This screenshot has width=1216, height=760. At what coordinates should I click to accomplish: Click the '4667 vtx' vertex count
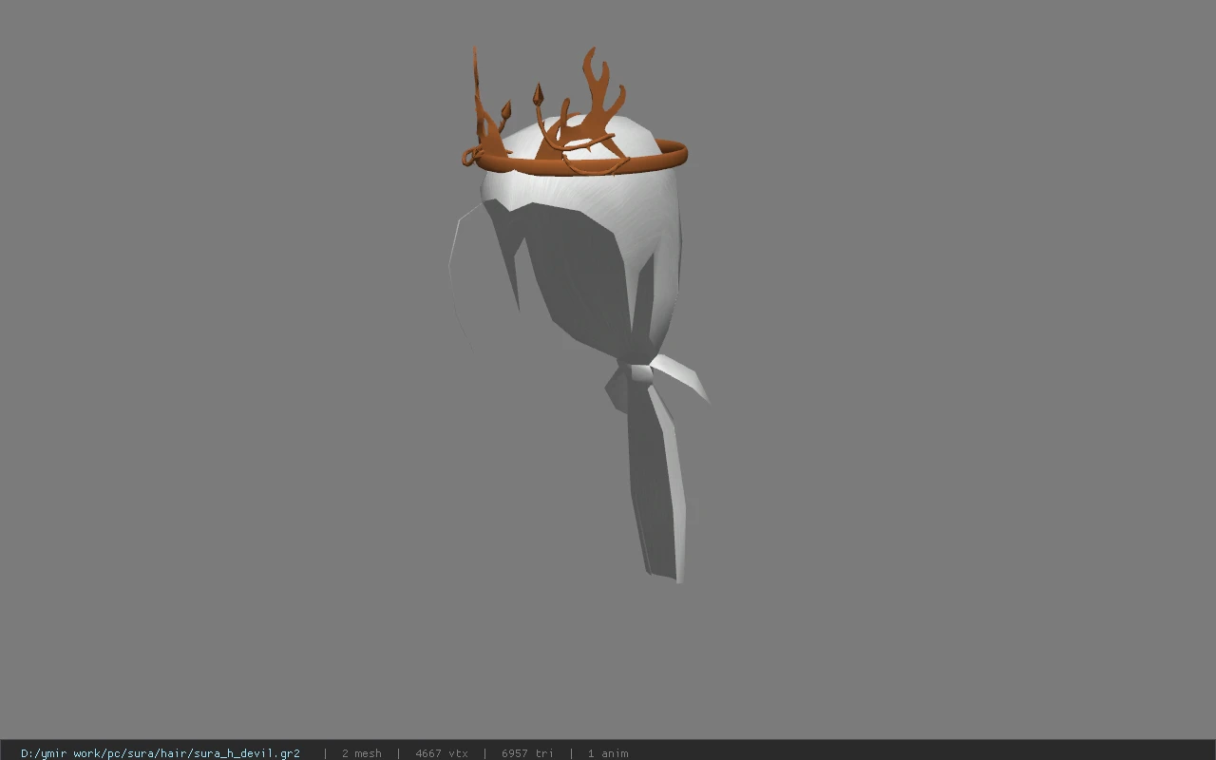point(442,753)
